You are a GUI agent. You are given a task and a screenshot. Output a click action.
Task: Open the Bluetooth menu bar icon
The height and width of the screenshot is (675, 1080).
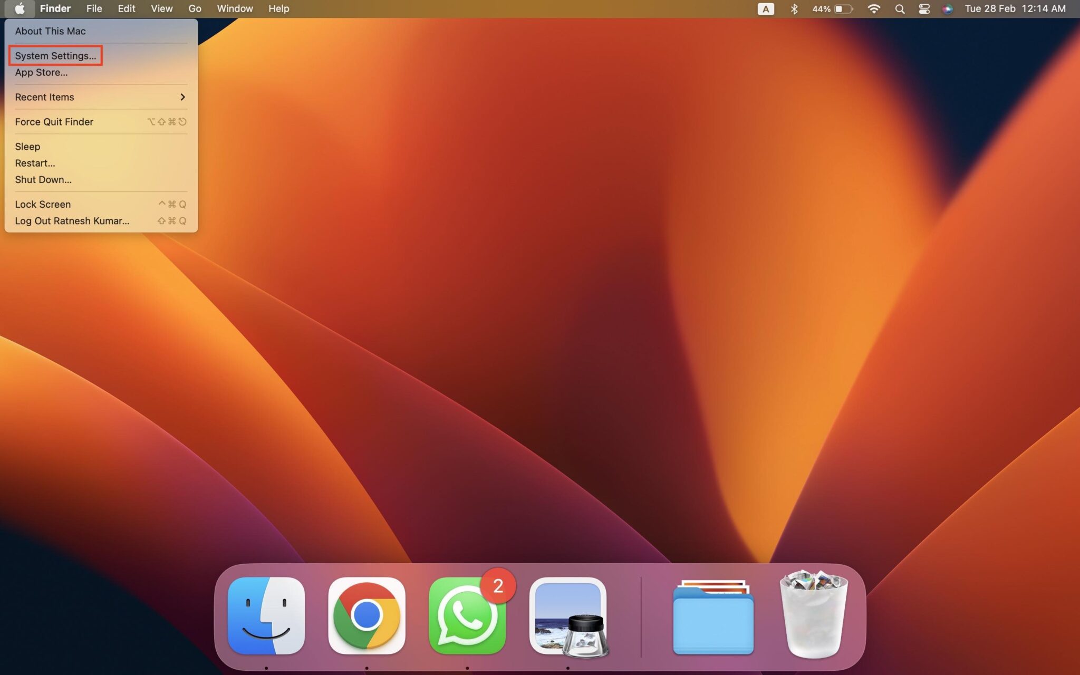[794, 8]
